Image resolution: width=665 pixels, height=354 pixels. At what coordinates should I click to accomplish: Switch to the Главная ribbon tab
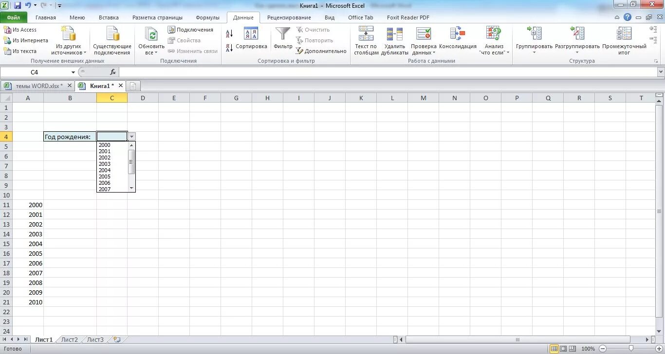[46, 18]
